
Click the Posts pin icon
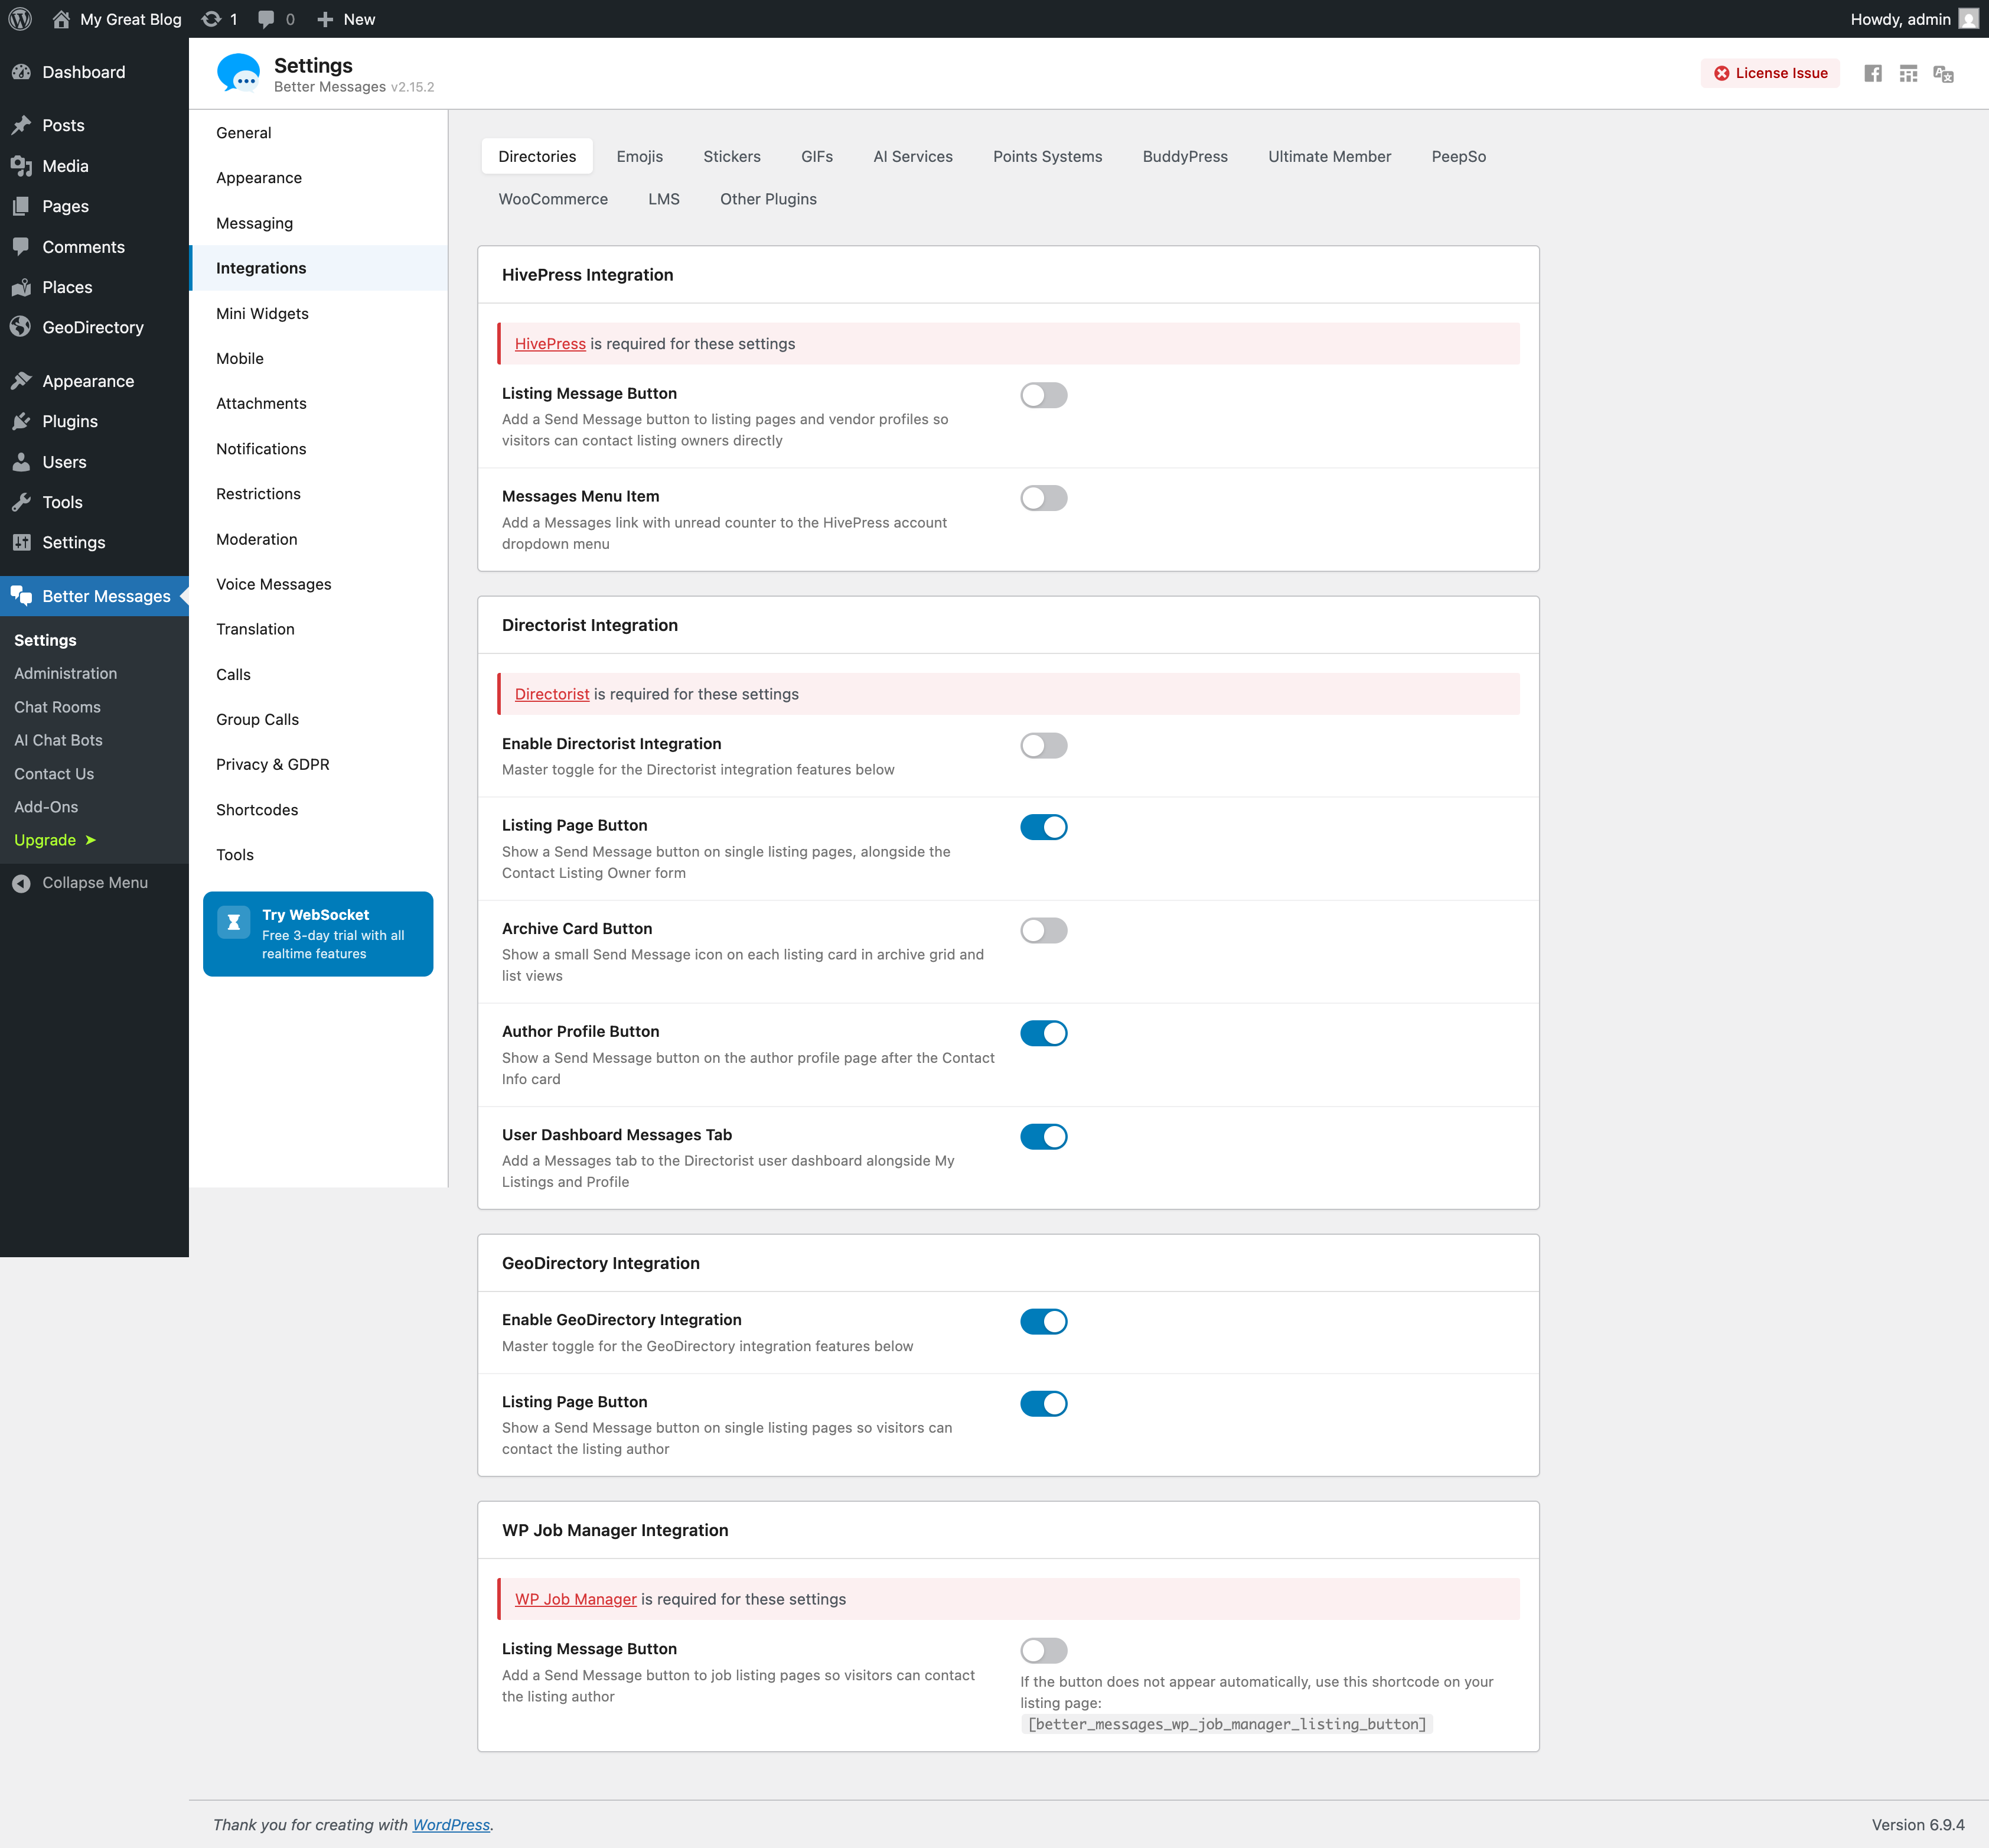coord(21,125)
